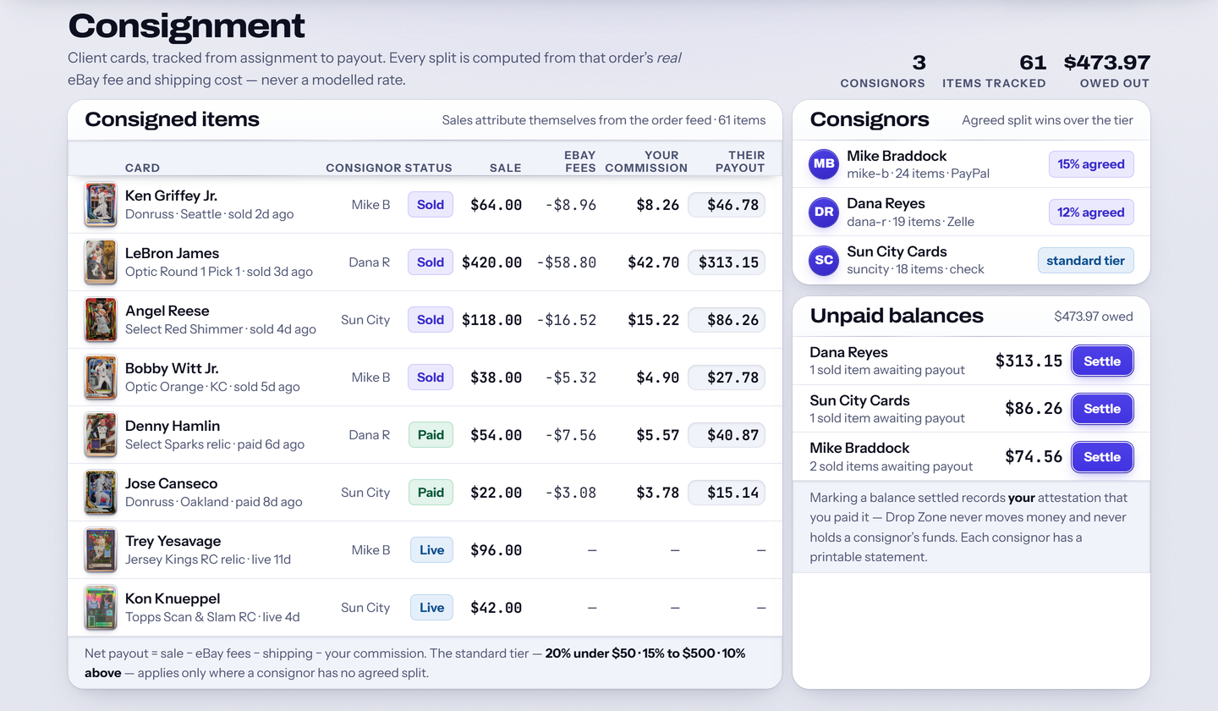
Task: Click the CARD column header
Action: tap(142, 168)
